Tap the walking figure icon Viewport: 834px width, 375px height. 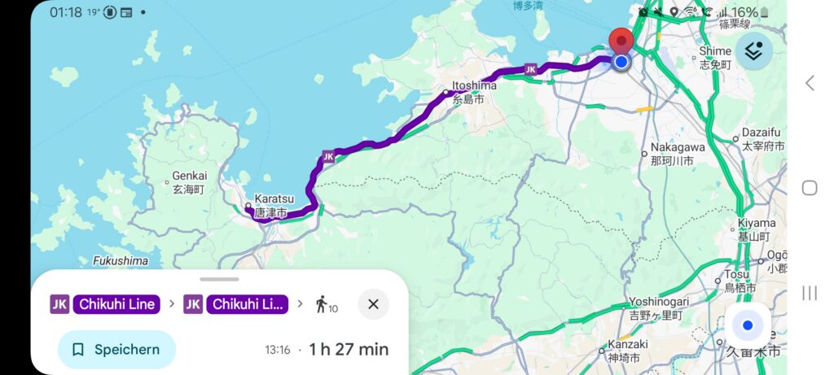coord(321,304)
